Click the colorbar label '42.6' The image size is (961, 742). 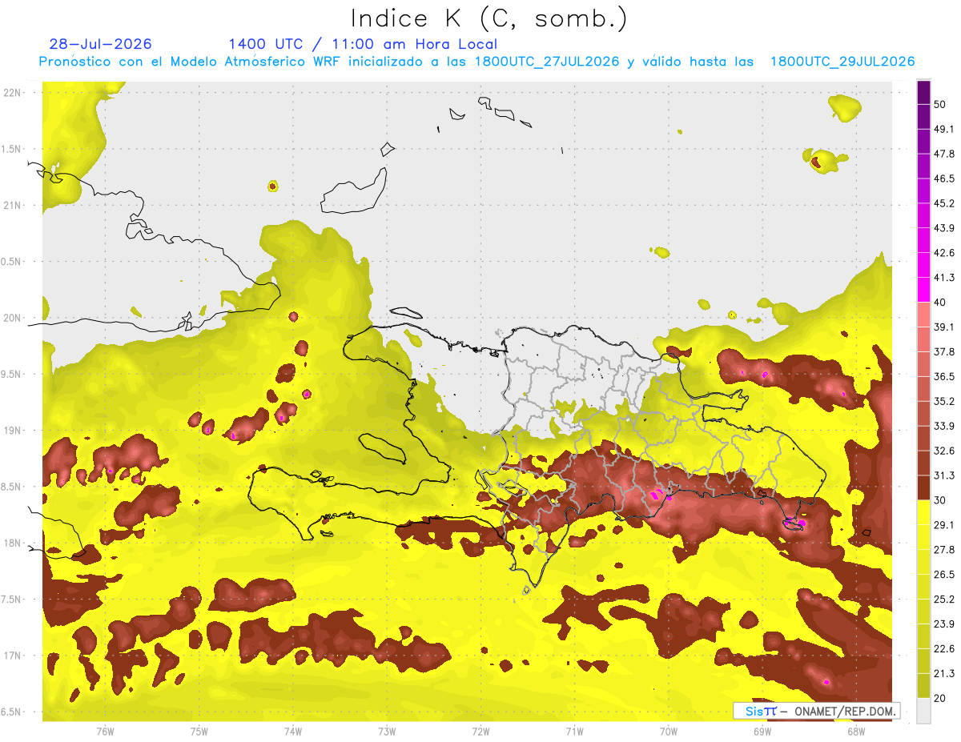(944, 254)
